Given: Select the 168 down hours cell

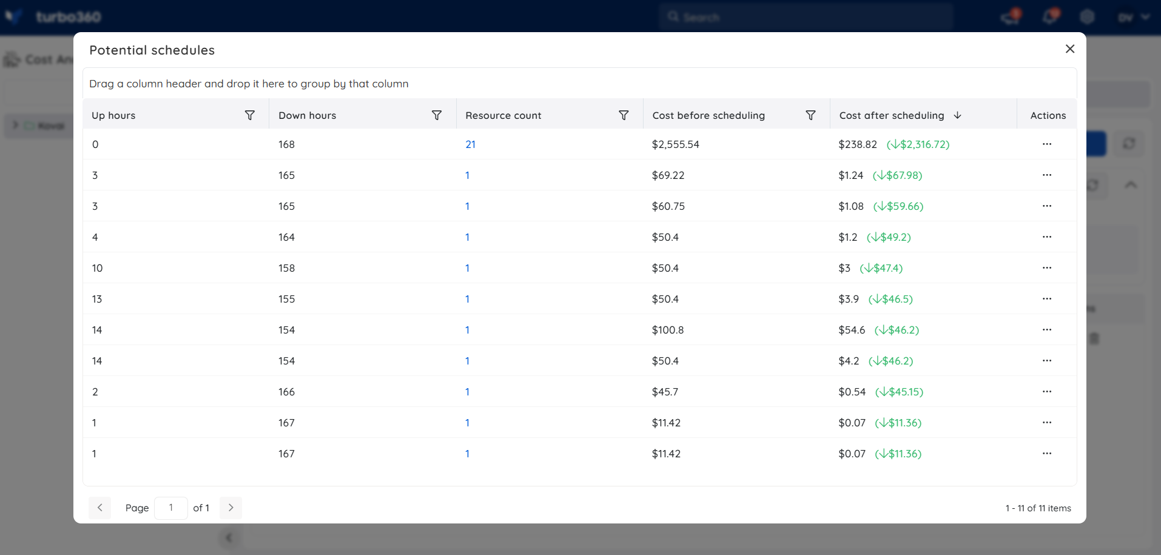Looking at the screenshot, I should click(286, 144).
